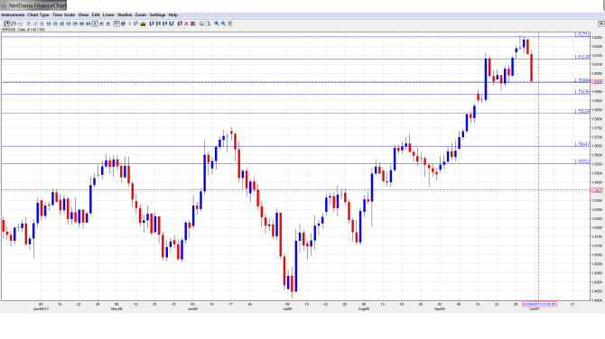Click the 1.6251 resistance line label

pos(582,34)
